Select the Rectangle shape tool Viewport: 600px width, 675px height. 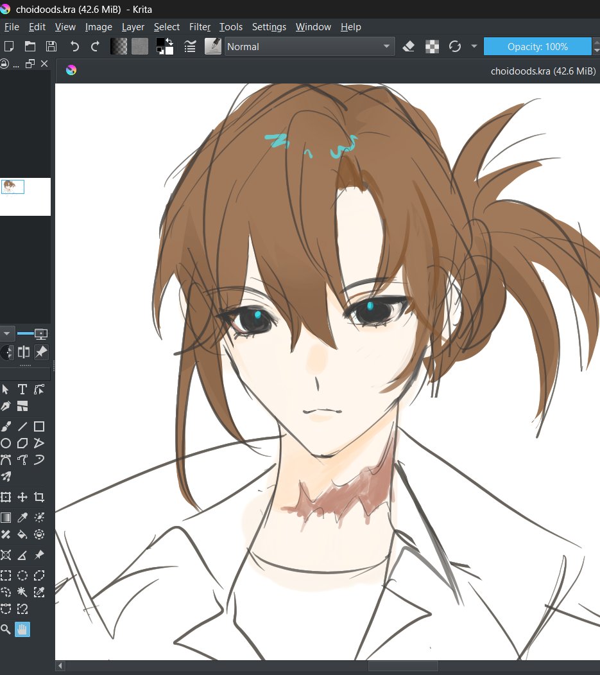click(x=39, y=426)
